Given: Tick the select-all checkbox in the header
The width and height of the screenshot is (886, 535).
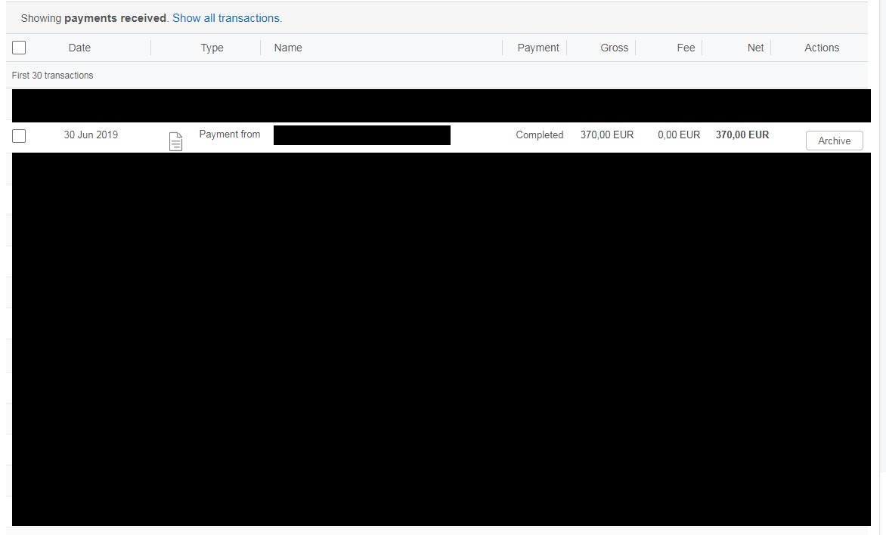Looking at the screenshot, I should (19, 48).
